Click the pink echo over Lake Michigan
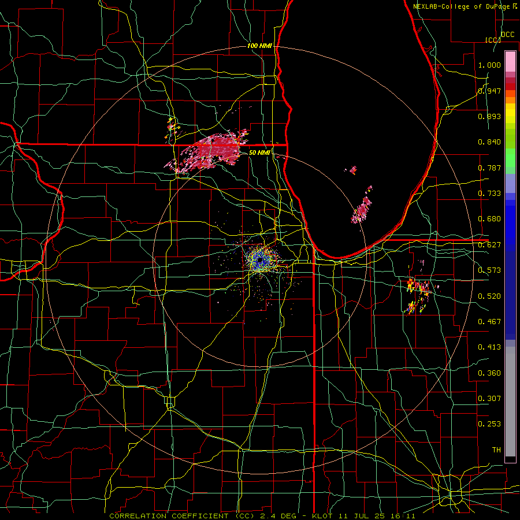520x520 pixels. click(x=362, y=210)
